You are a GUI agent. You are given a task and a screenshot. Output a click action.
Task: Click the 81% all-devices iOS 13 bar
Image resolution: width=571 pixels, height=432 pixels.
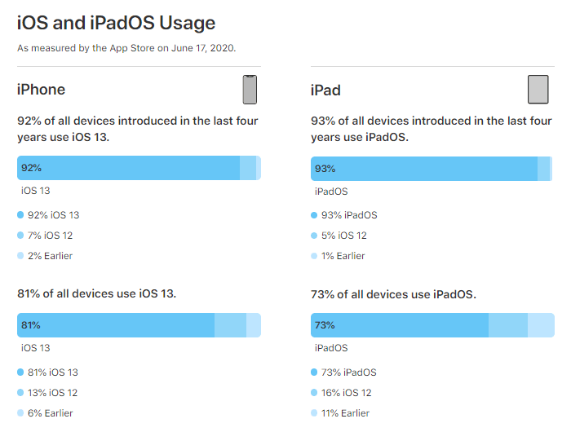pyautogui.click(x=139, y=325)
